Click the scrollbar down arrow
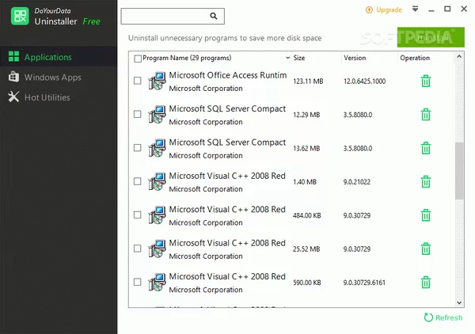475x334 pixels. click(x=459, y=302)
